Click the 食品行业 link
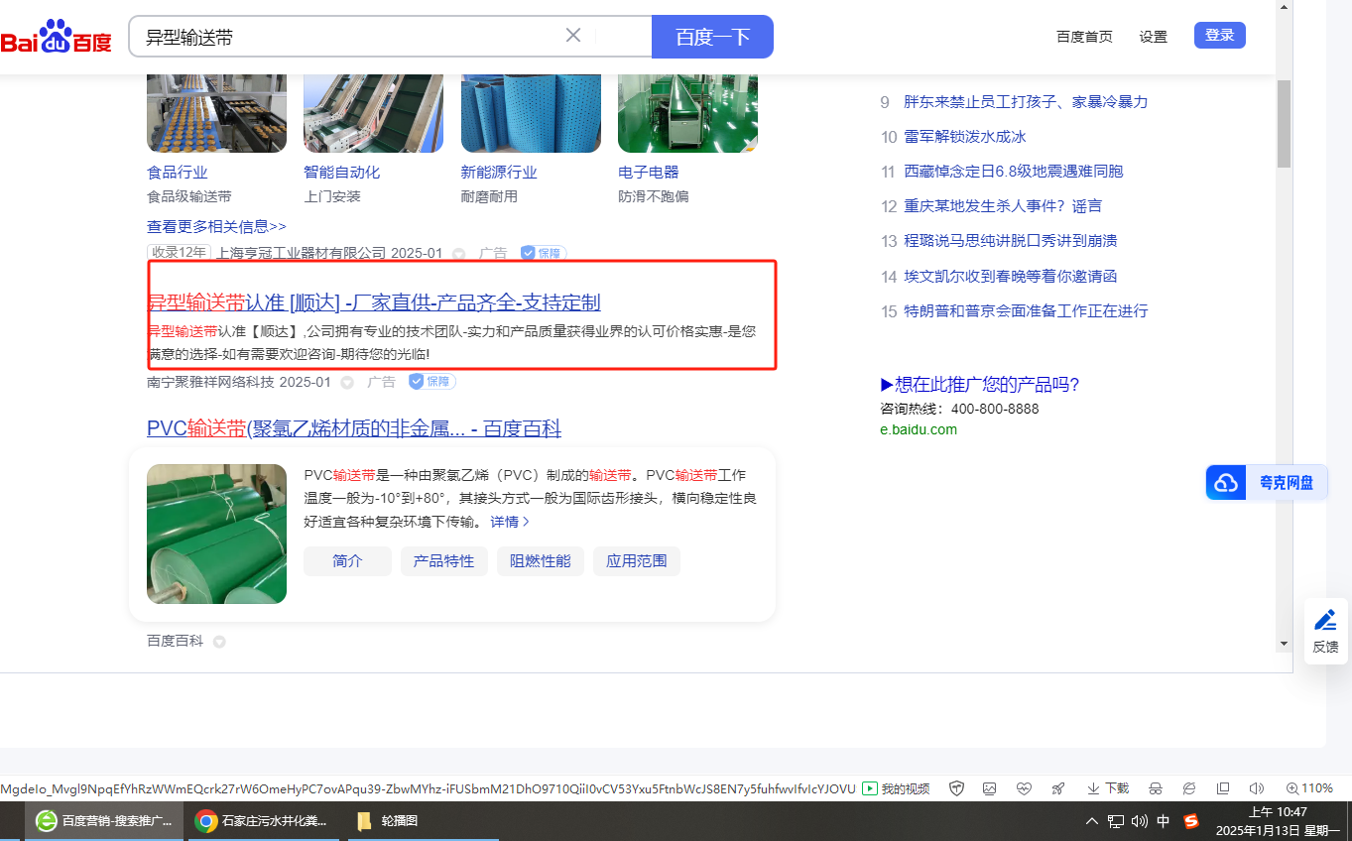 coord(178,173)
